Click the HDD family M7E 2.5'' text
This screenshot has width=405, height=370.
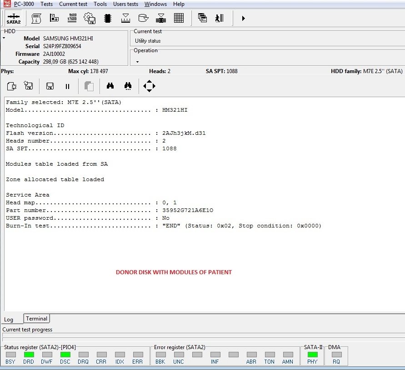pos(383,71)
